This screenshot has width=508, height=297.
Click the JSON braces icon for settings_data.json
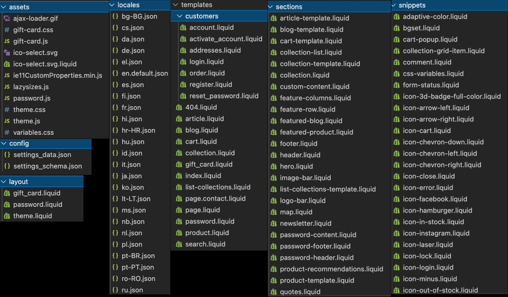(x=7, y=155)
